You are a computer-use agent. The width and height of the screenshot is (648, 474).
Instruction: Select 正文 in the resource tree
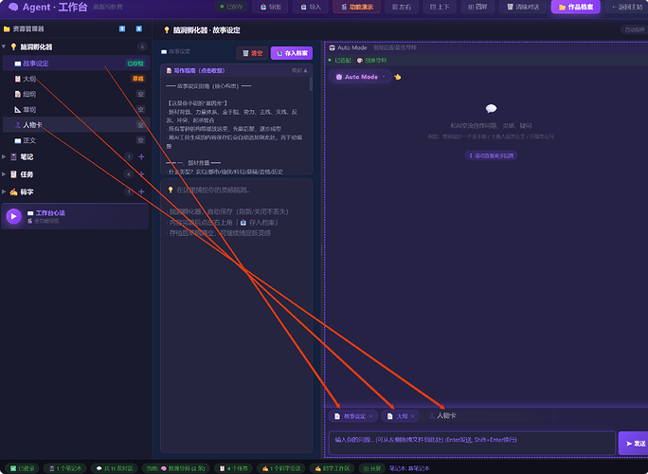(76, 140)
